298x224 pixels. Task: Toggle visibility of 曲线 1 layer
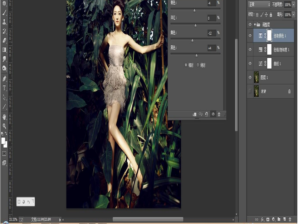pos(250,63)
